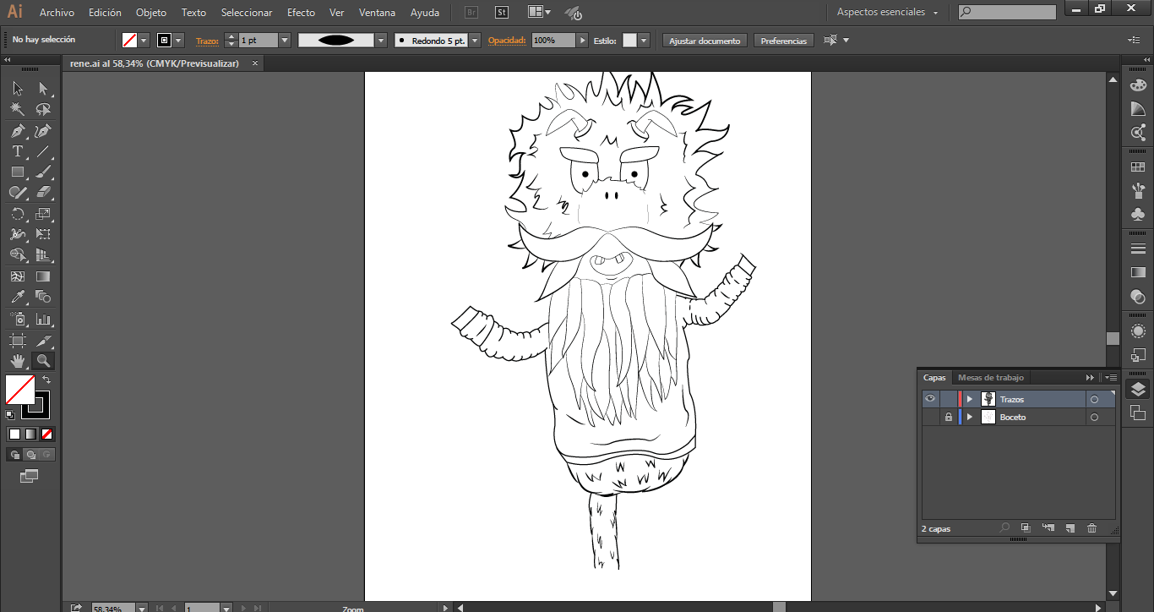Viewport: 1154px width, 612px height.
Task: Click the variable width profile preview
Action: click(x=336, y=41)
